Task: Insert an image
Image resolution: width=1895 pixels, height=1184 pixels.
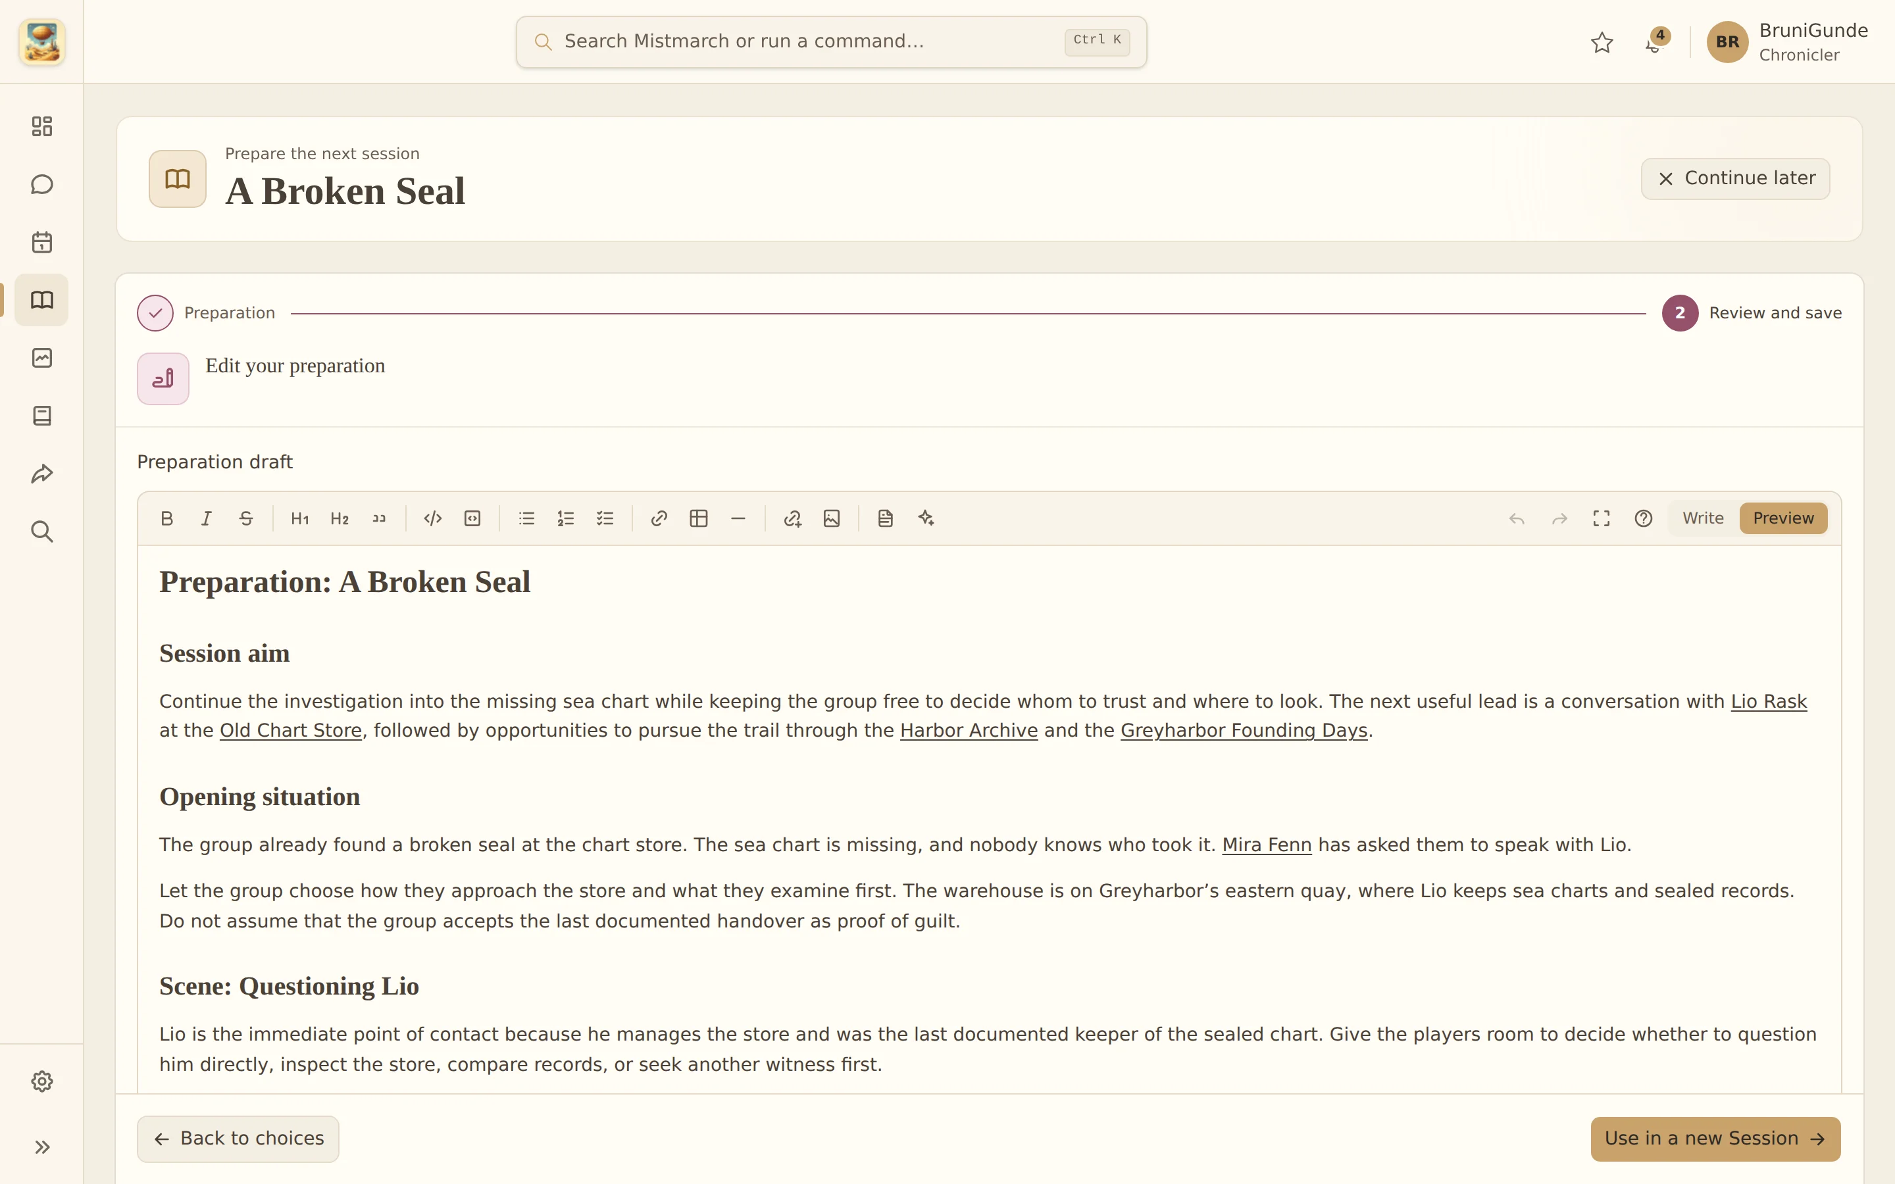Action: point(832,518)
